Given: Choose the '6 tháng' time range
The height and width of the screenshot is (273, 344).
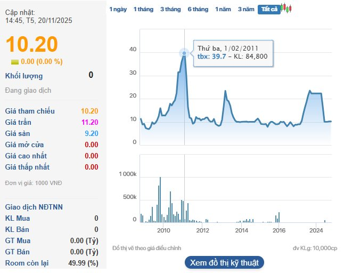Looking at the screenshot, I should click(198, 9).
